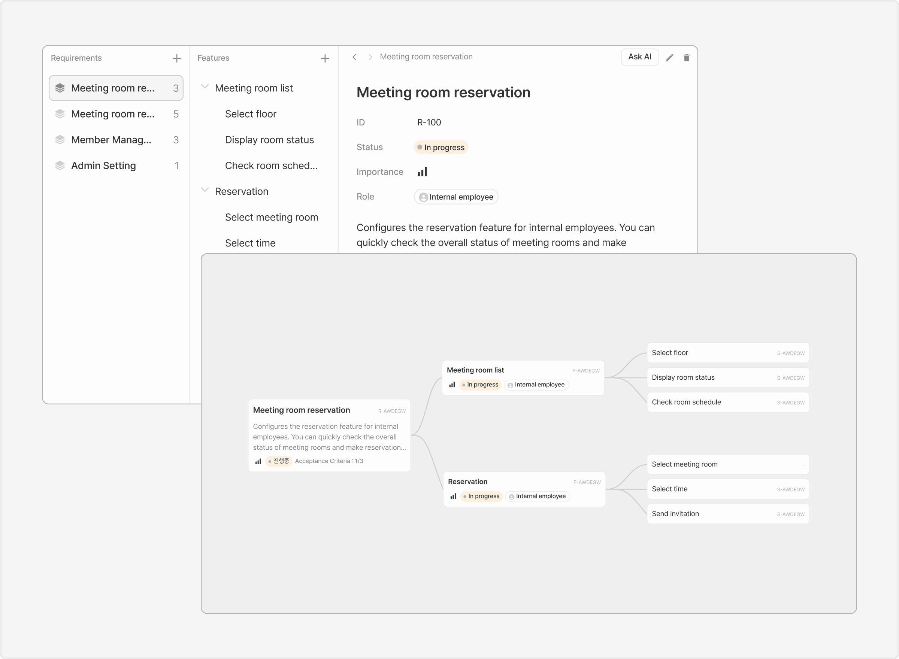Select the Member Manag... requirement
Viewport: 899px width, 659px height.
[111, 140]
